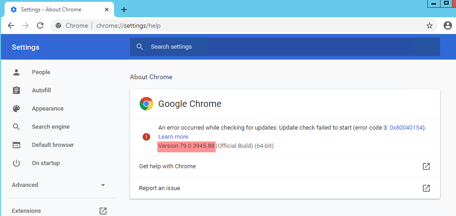Open Get help with Chrome
Viewport: 456px width, 216px height.
[285, 166]
